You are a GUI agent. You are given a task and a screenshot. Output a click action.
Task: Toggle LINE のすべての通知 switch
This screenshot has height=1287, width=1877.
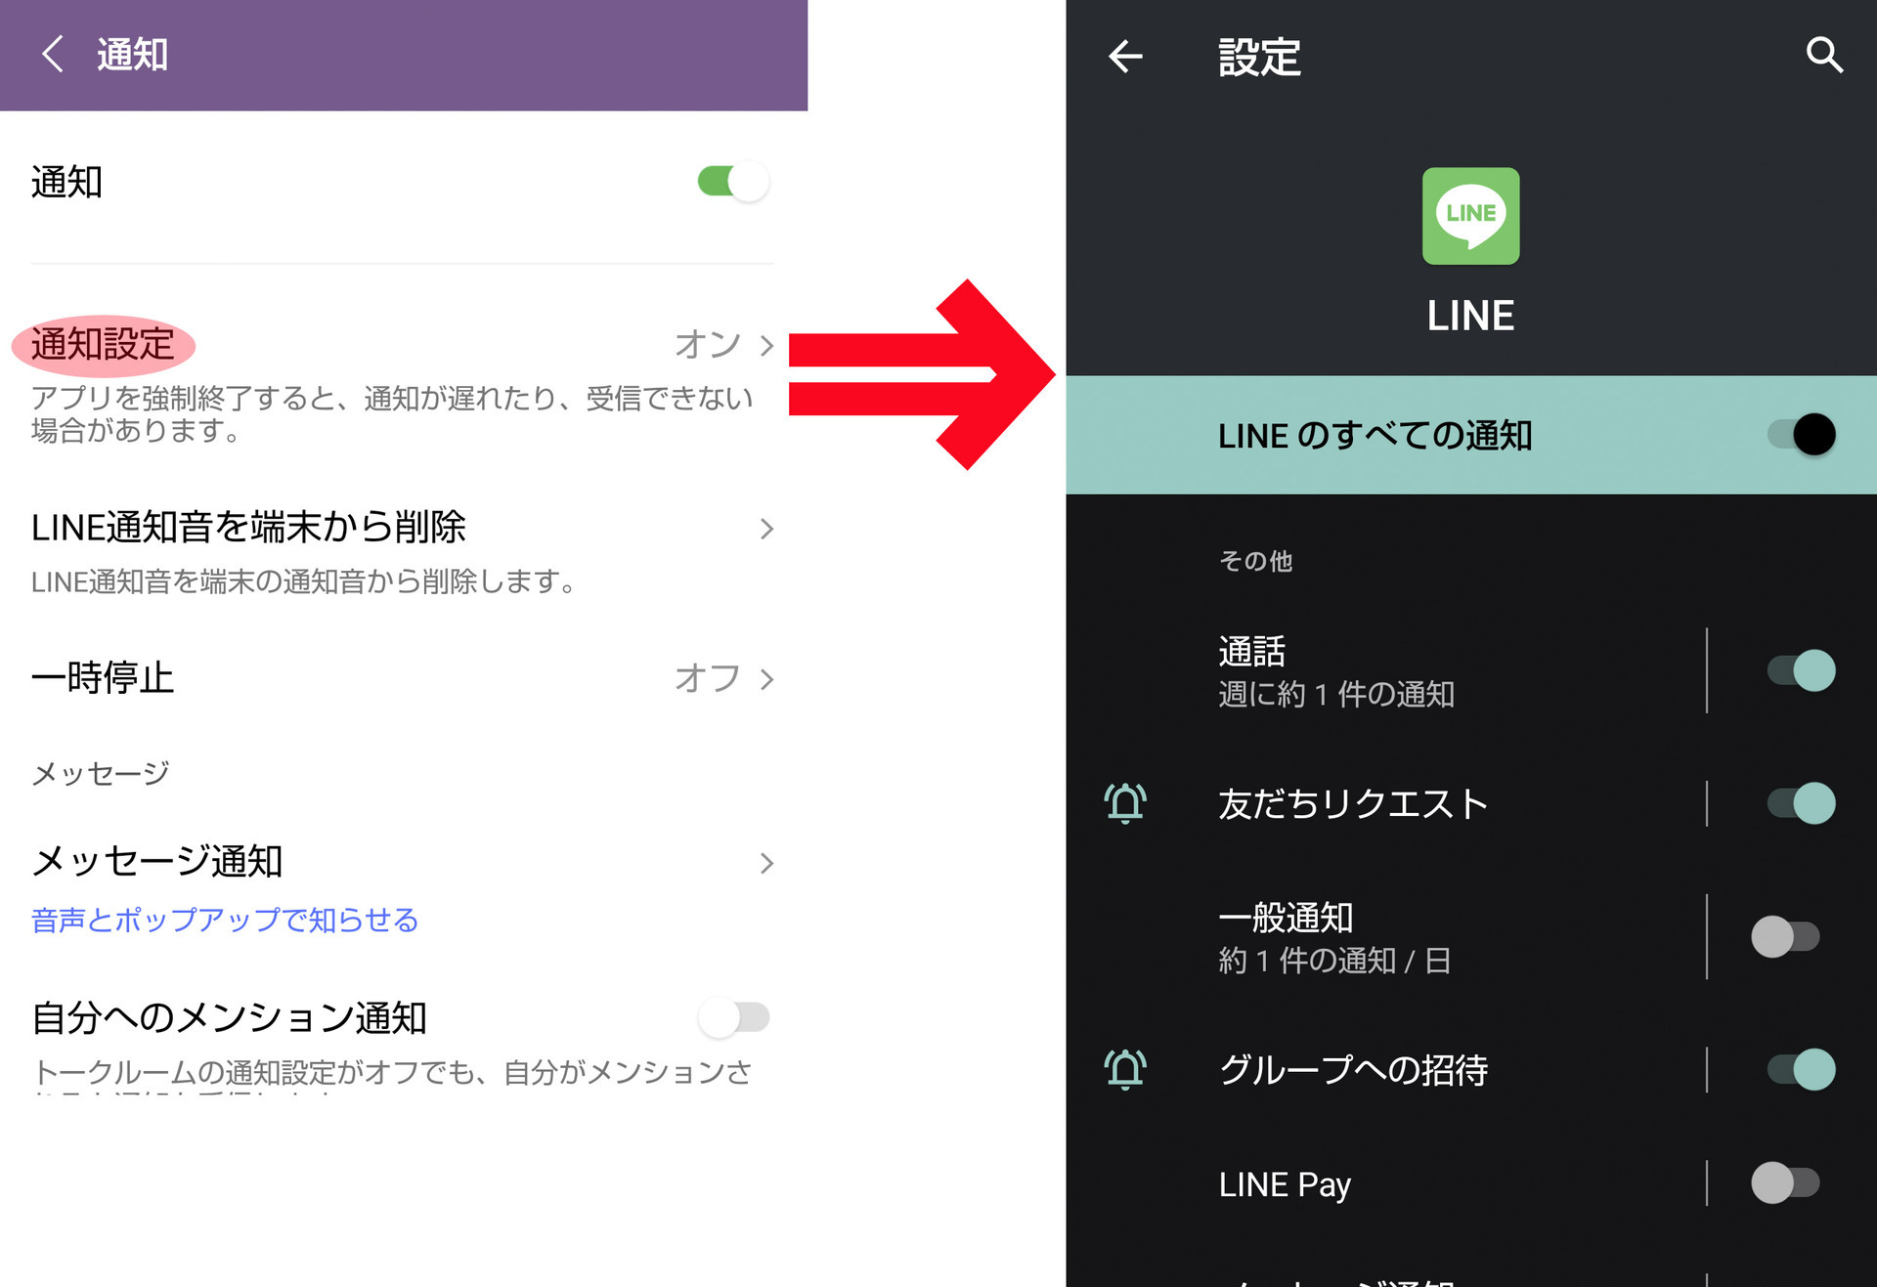pos(1801,435)
